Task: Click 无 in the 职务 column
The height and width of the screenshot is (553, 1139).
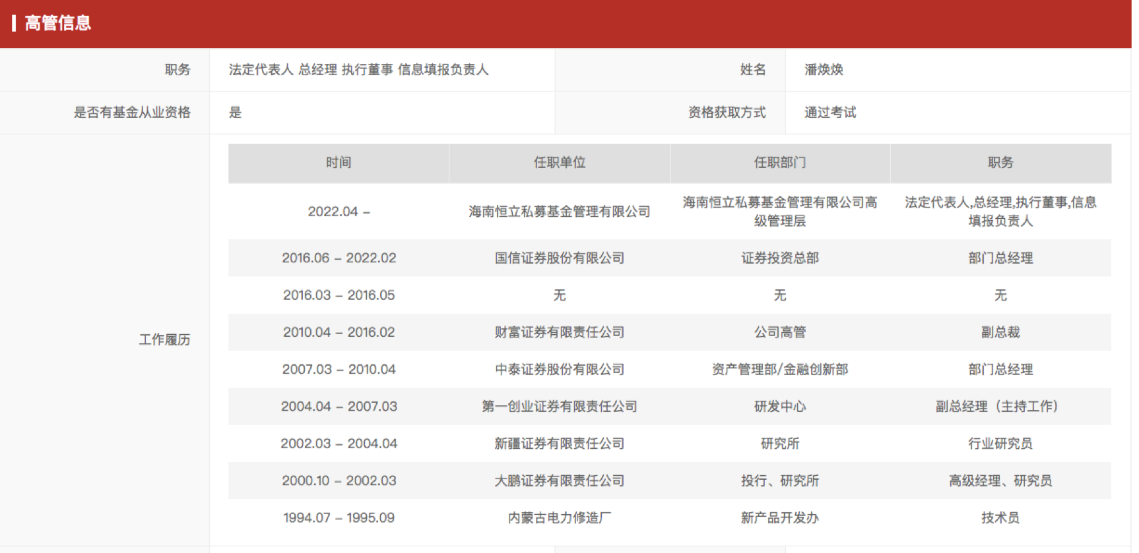Action: pyautogui.click(x=1000, y=295)
